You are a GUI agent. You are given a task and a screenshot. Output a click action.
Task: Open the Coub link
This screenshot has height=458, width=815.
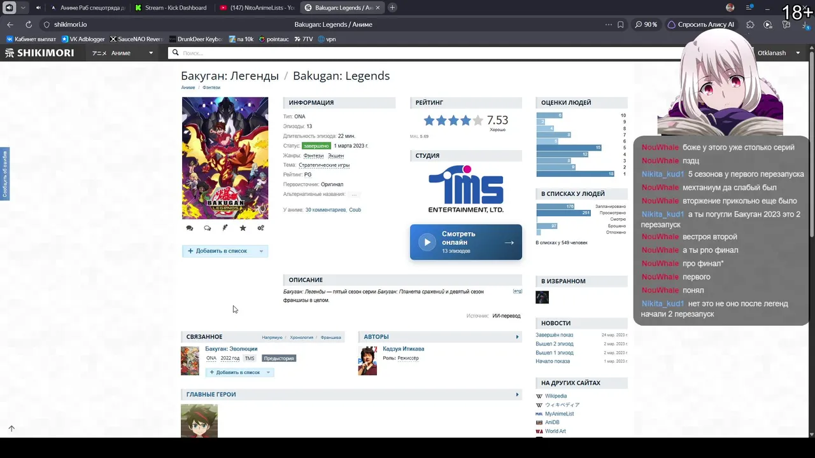tap(355, 210)
